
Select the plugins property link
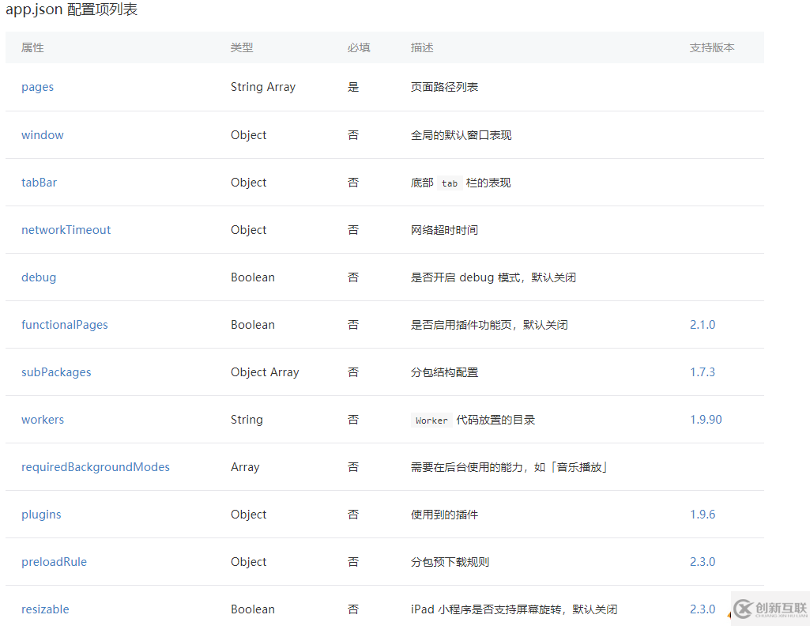[41, 515]
